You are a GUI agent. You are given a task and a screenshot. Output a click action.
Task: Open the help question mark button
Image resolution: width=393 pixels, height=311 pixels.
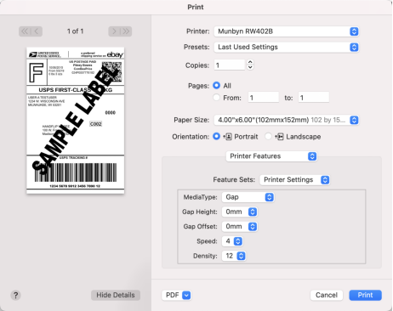[x=15, y=295]
